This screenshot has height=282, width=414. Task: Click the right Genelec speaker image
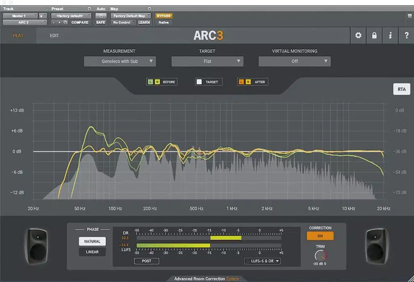pyautogui.click(x=377, y=246)
